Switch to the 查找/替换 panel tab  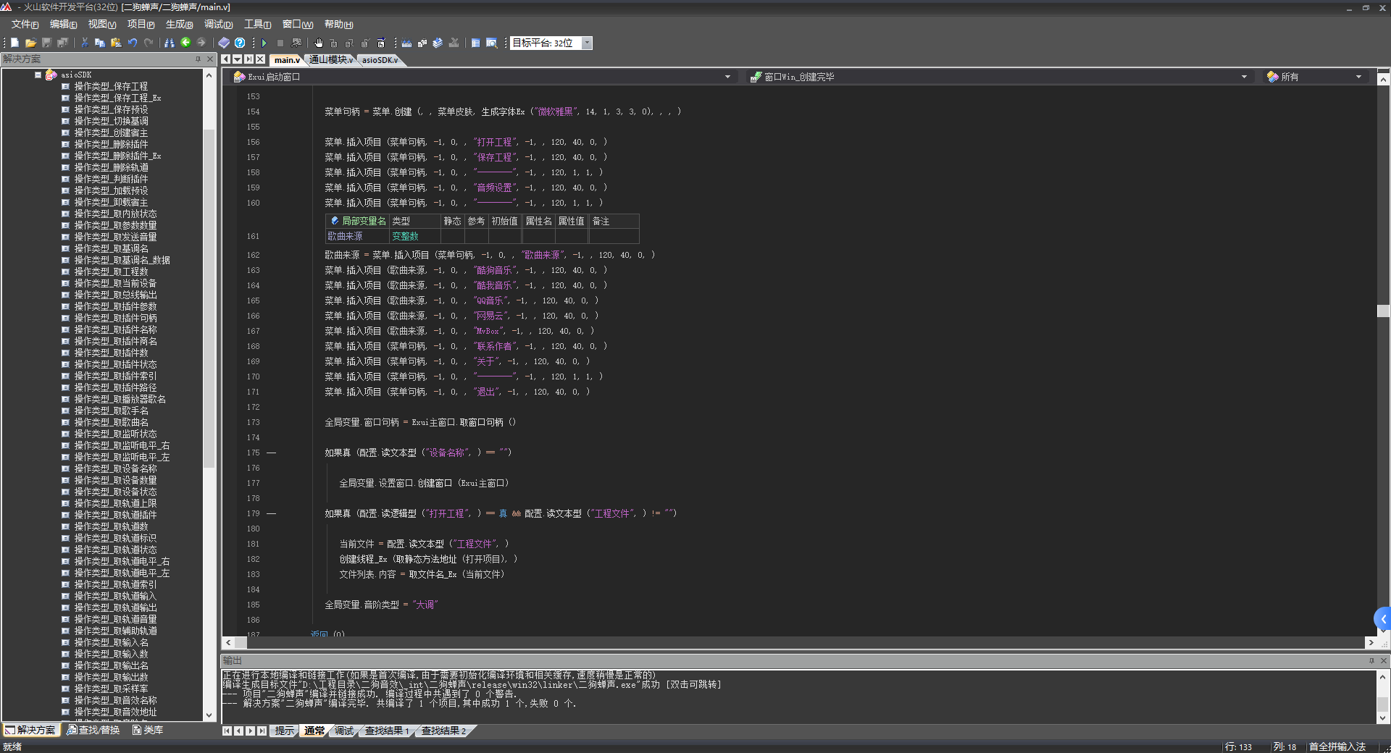tap(93, 730)
